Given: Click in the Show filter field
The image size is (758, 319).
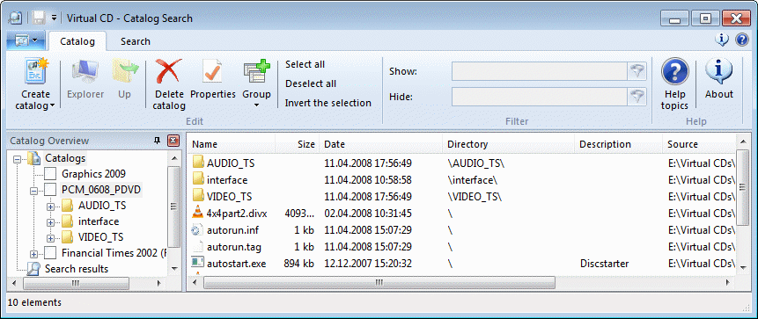Looking at the screenshot, I should coord(540,71).
